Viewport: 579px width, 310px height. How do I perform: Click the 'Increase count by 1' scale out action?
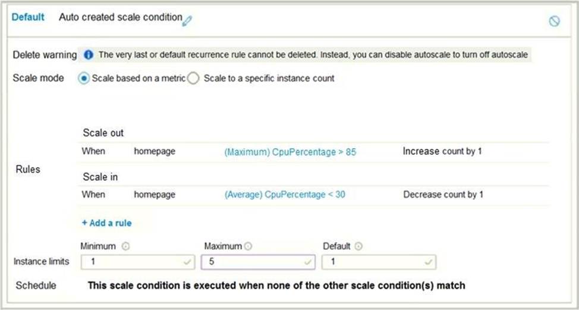point(442,151)
